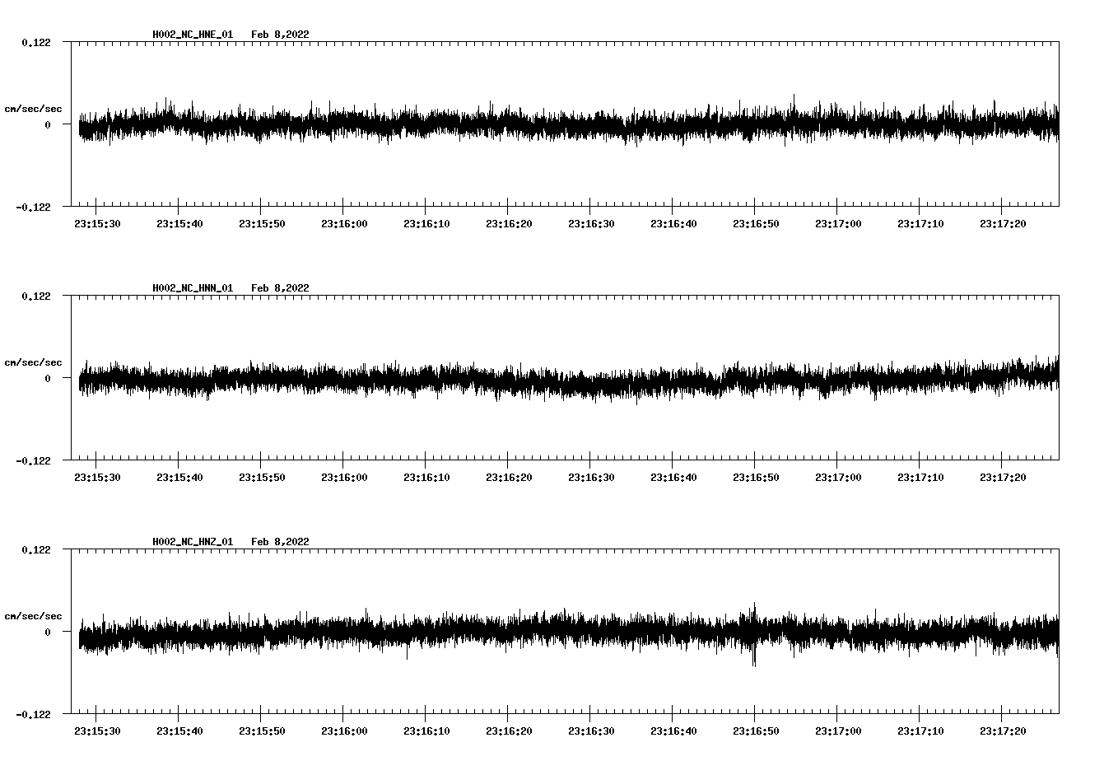
Task: Choose the 23:17:00 time label under the HNZ plot
Action: [x=838, y=731]
